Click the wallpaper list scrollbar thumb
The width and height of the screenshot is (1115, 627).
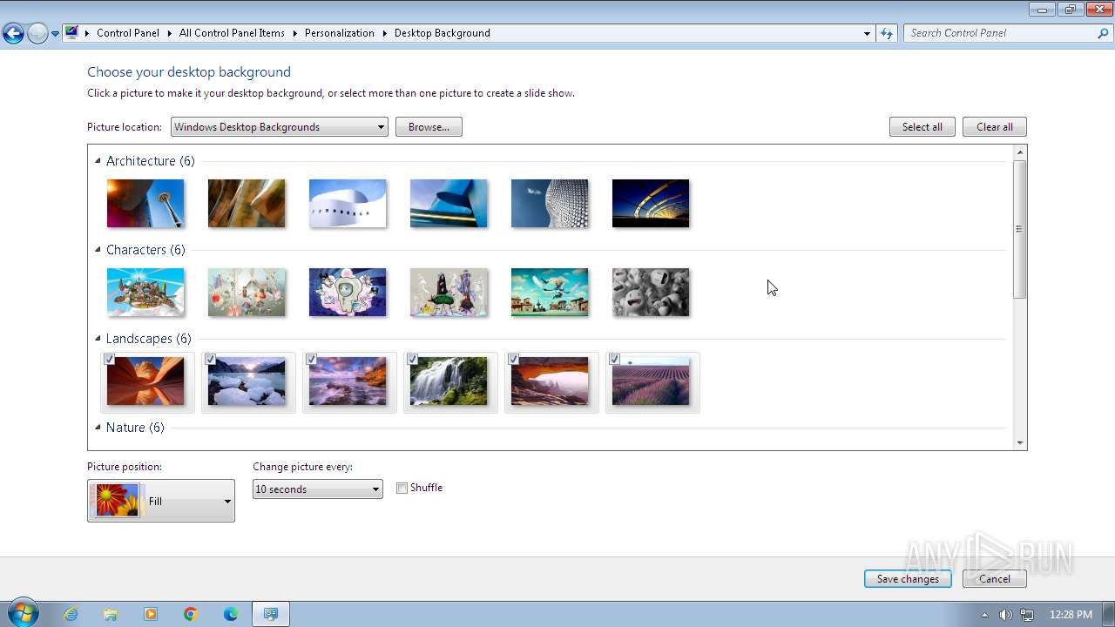tap(1020, 230)
